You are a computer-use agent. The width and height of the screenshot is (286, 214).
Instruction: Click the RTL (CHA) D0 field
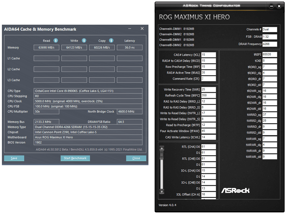(x=209, y=147)
